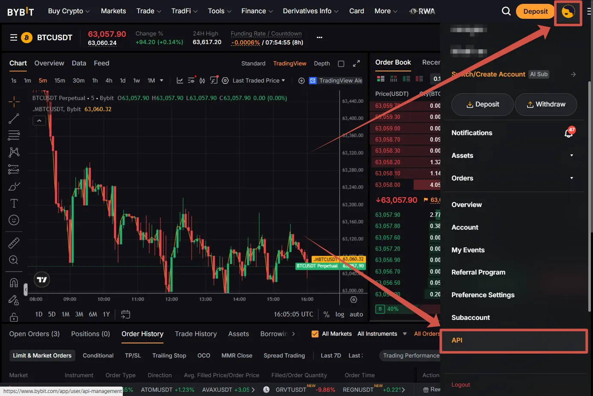Click the Trading Performance button
Screen dimensions: 593x396
411,356
